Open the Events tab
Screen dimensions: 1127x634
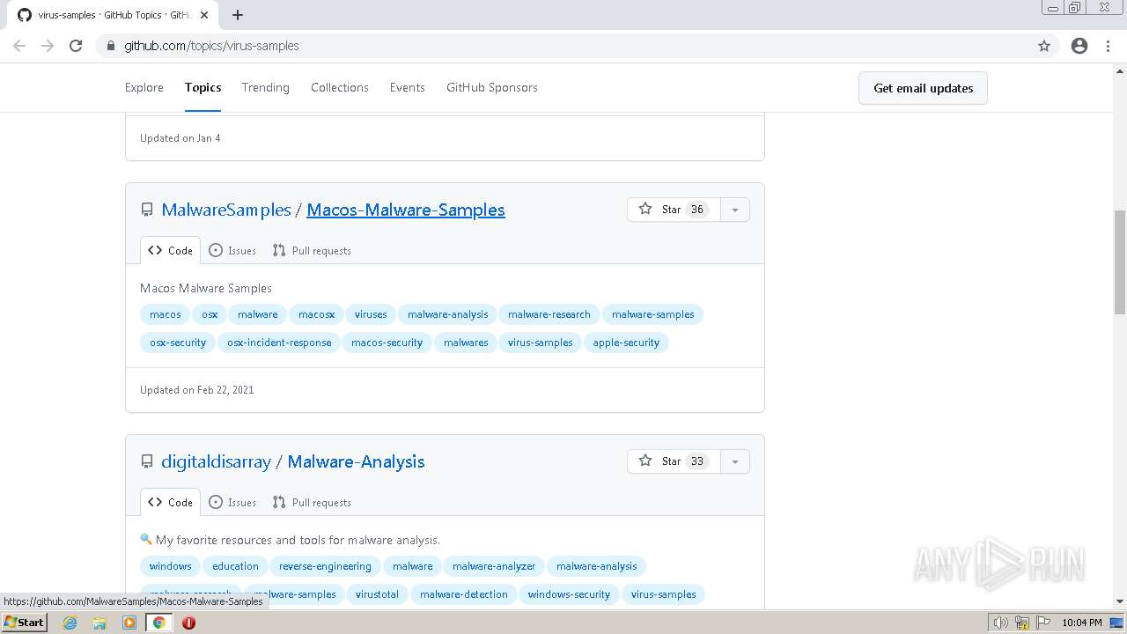pos(408,87)
